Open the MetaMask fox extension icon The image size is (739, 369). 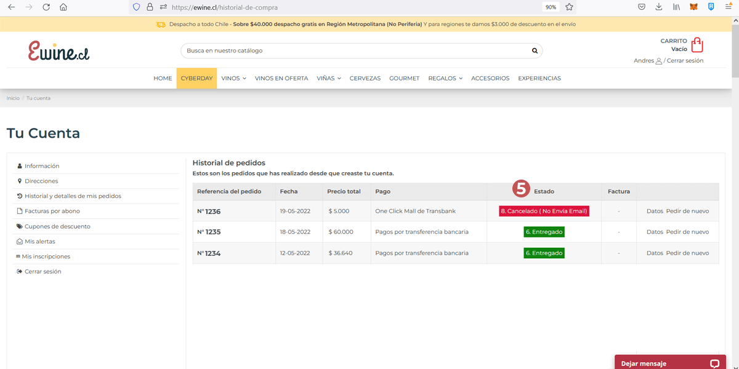click(x=693, y=7)
